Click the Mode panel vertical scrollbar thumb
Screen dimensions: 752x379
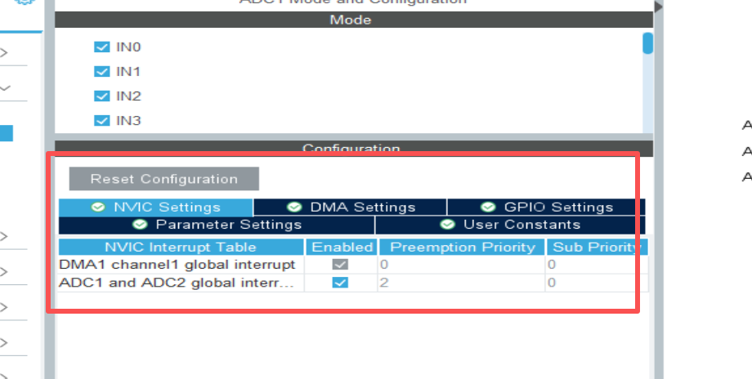point(647,42)
